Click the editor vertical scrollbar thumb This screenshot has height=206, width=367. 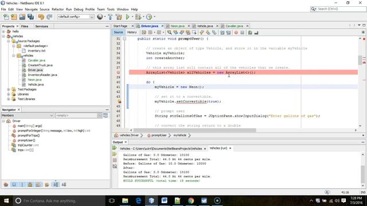coord(360,60)
